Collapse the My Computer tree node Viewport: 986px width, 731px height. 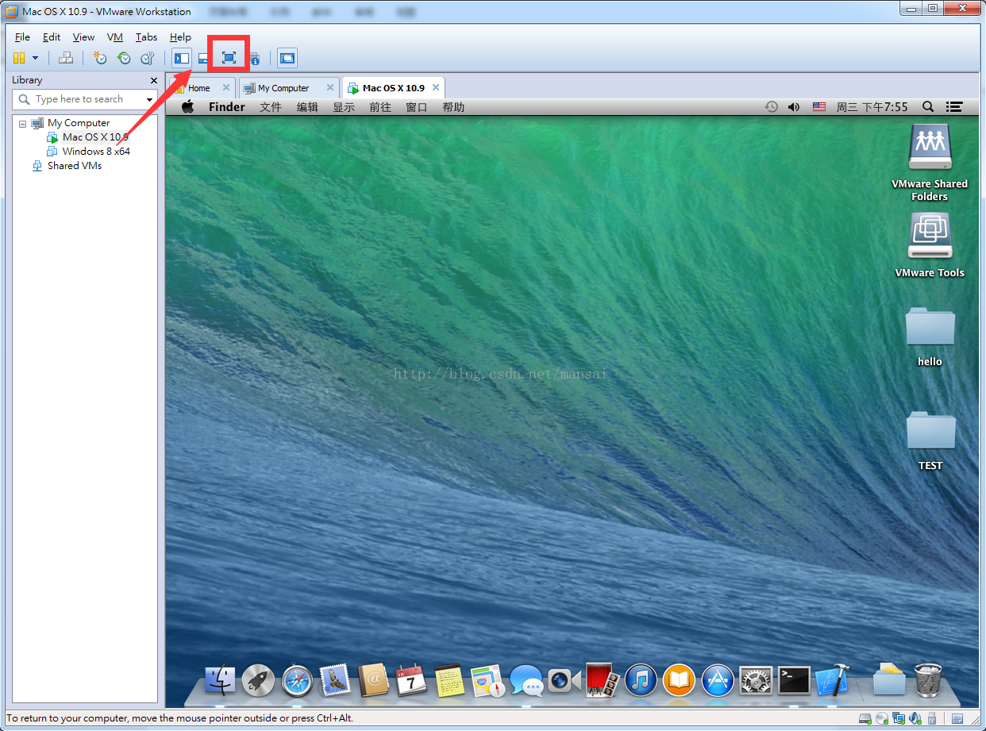[x=22, y=123]
